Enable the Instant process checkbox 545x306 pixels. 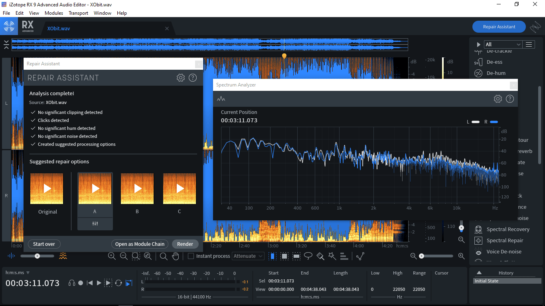[x=191, y=256]
